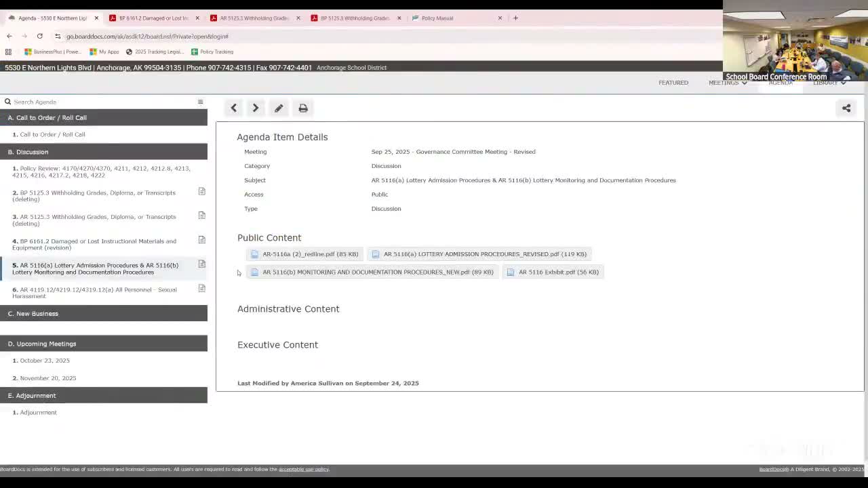Click the BoardDocs link in the footer
The image size is (868, 488).
tap(772, 469)
